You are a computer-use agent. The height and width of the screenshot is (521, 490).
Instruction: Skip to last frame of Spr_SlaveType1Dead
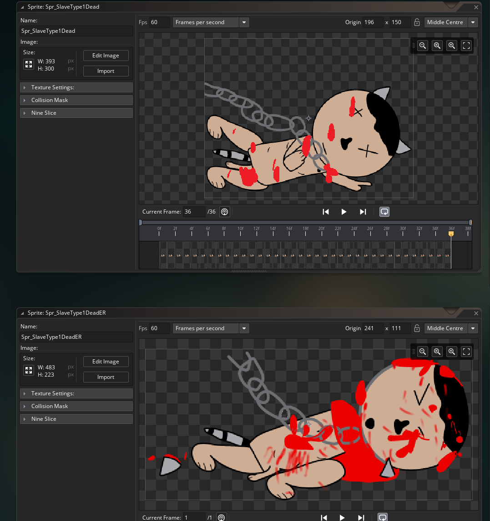(363, 212)
